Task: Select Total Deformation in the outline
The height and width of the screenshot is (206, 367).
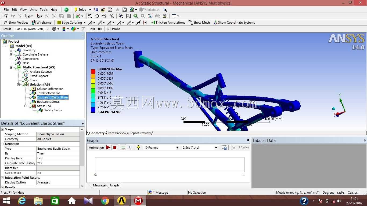Action: pos(49,93)
